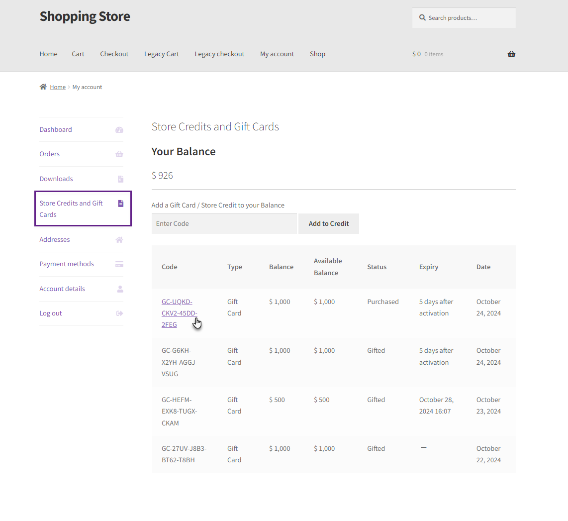The height and width of the screenshot is (521, 568).
Task: Click the Downloads file icon
Action: (121, 179)
